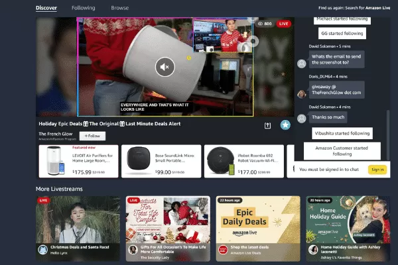Click the 'Thanks so much' chat message
The width and height of the screenshot is (398, 265).
coord(328,117)
